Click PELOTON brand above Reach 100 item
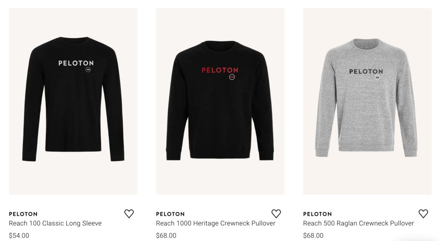This screenshot has width=441, height=241. [23, 214]
